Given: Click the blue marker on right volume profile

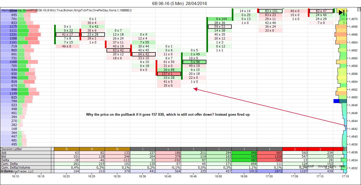Looking at the screenshot, I should point(336,101).
